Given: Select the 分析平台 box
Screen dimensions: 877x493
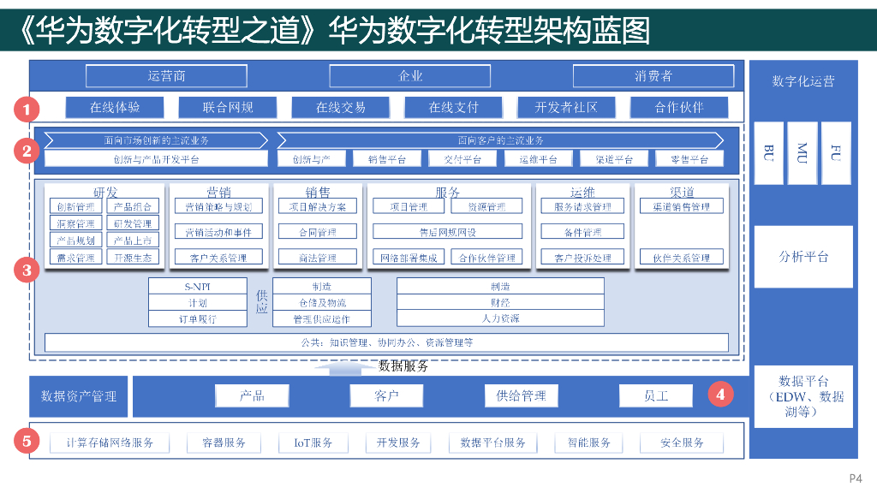Looking at the screenshot, I should [x=803, y=257].
